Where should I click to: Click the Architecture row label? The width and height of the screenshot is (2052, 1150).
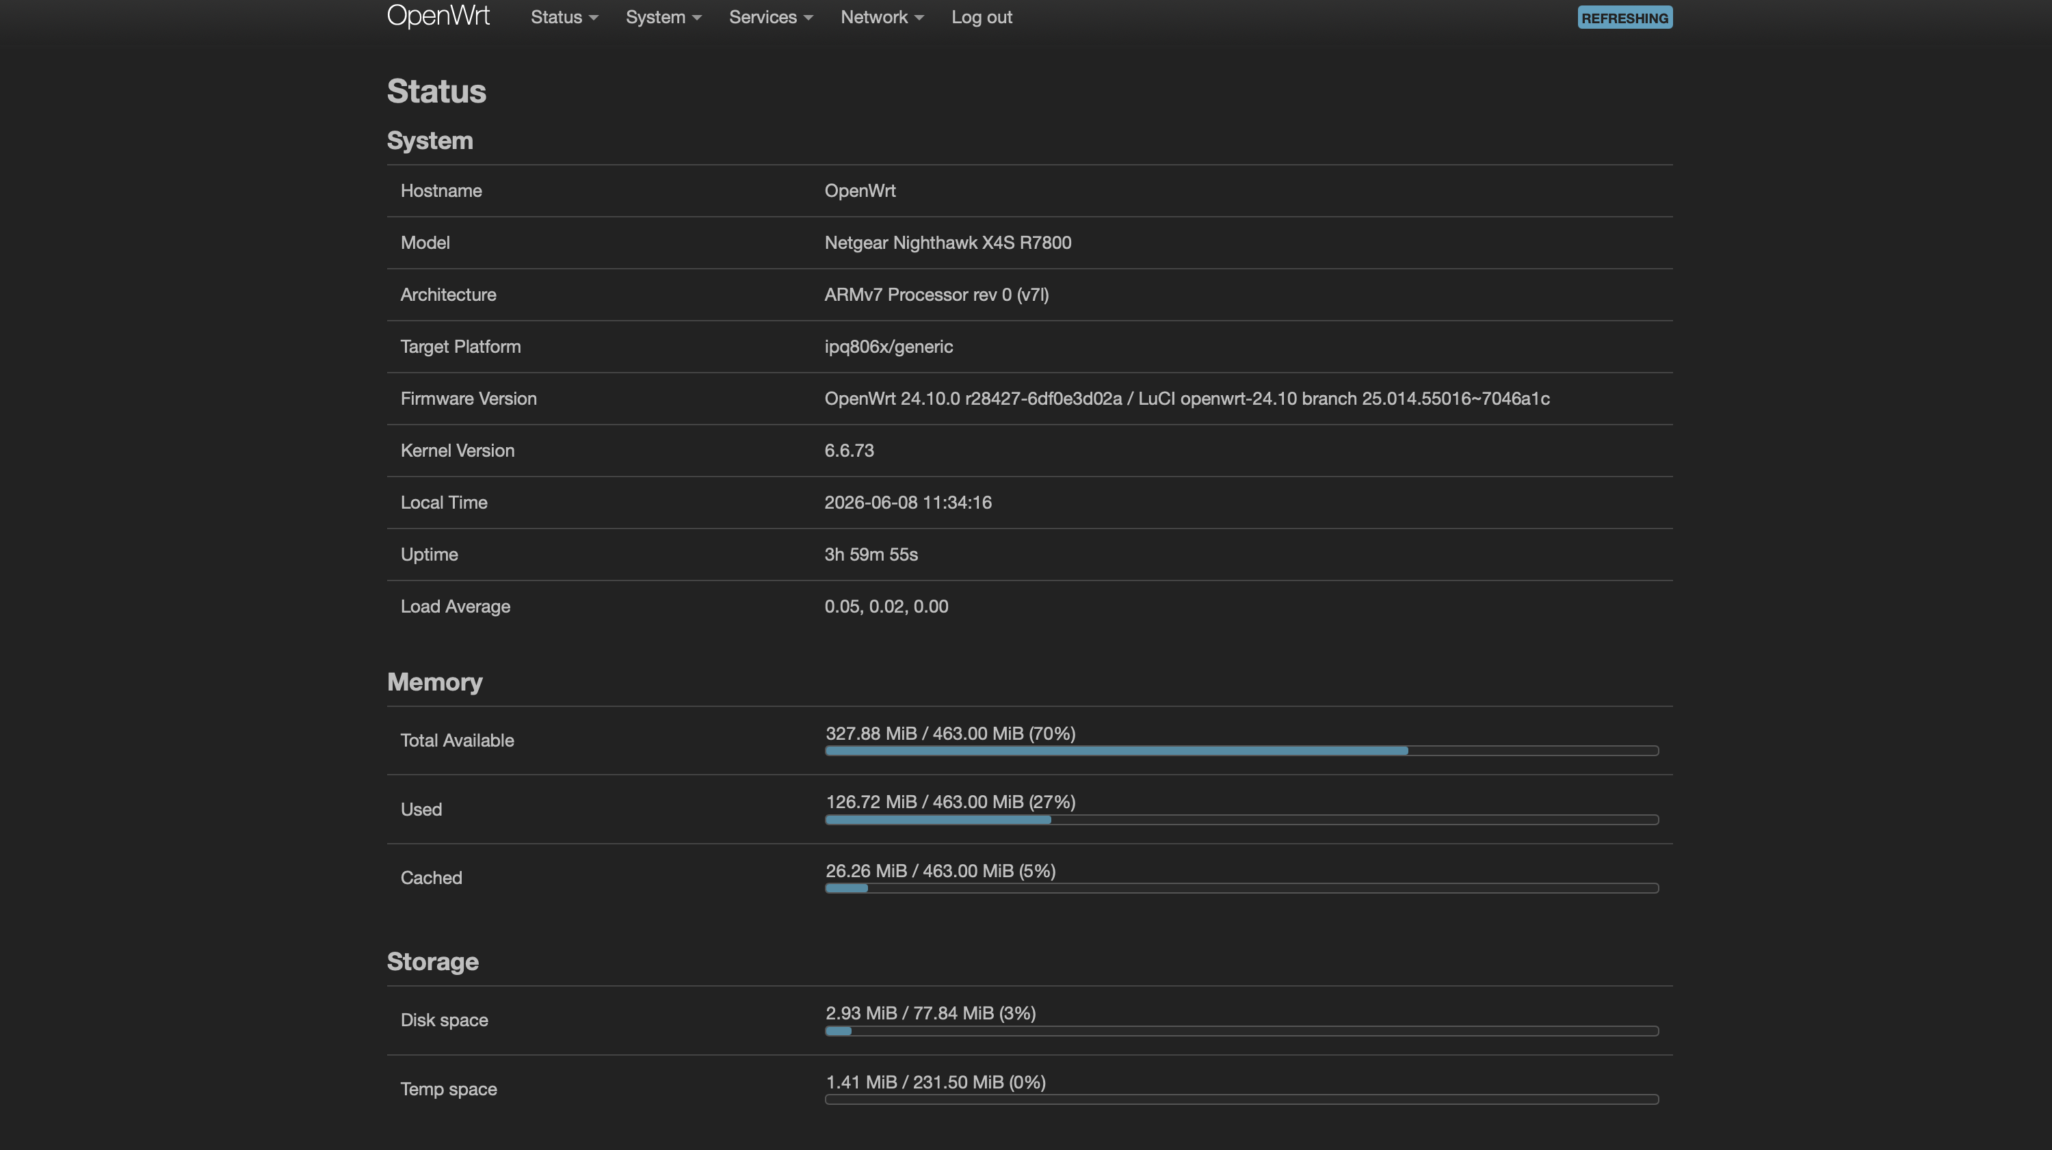pyautogui.click(x=448, y=295)
